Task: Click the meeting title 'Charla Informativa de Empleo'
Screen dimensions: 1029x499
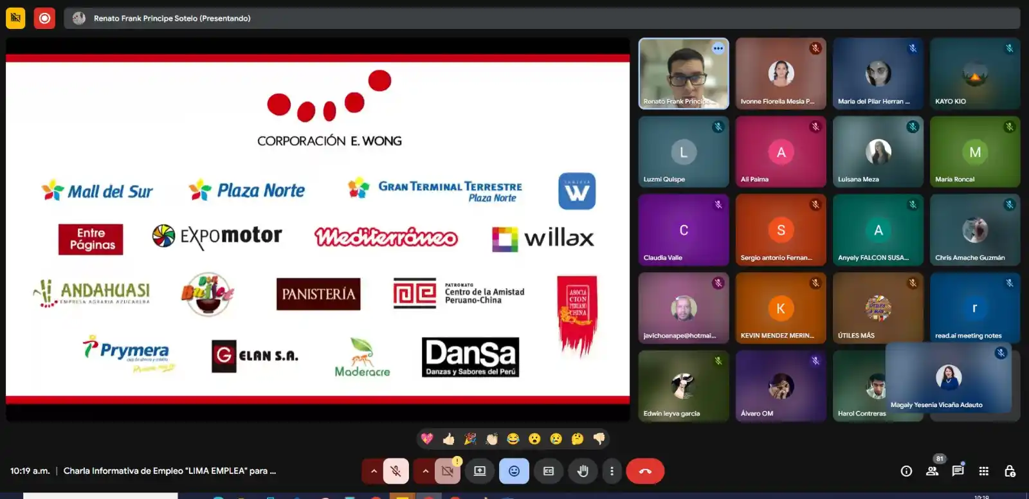Action: [170, 471]
